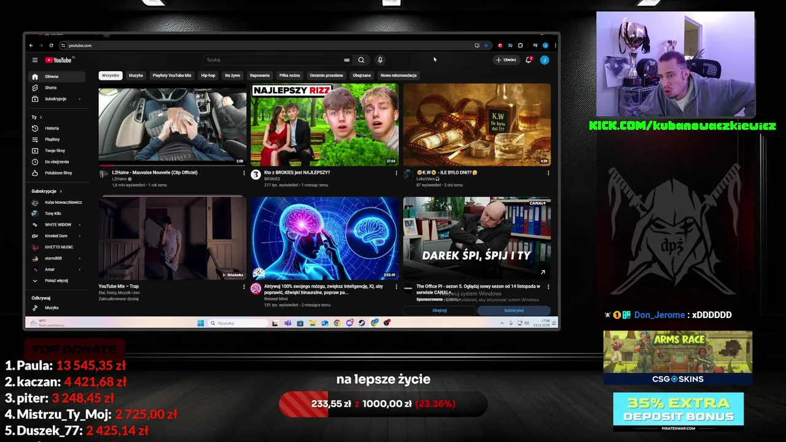The height and width of the screenshot is (442, 786).
Task: Expand Pokaż więcej subscriptions
Action: 58,281
